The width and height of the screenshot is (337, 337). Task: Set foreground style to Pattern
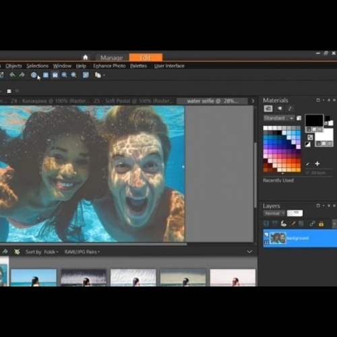319,129
